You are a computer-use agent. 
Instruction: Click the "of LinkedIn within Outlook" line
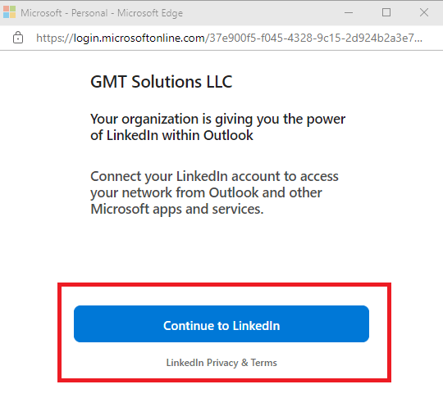(171, 135)
